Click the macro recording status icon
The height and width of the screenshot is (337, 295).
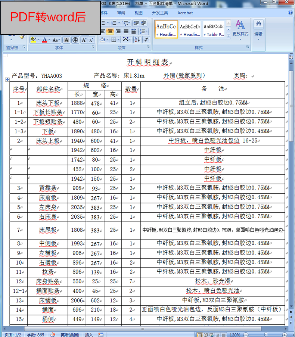click(x=100, y=335)
